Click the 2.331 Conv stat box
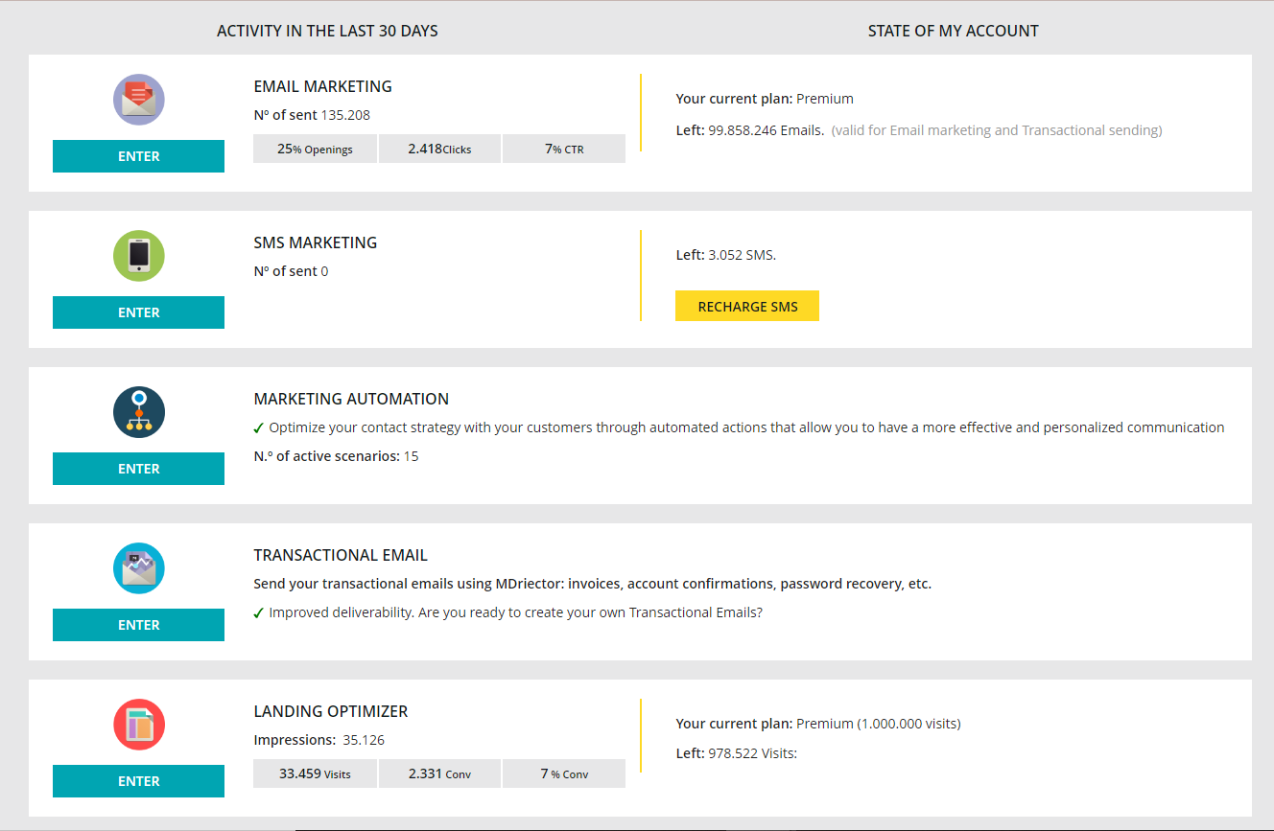The image size is (1274, 831). coord(439,773)
